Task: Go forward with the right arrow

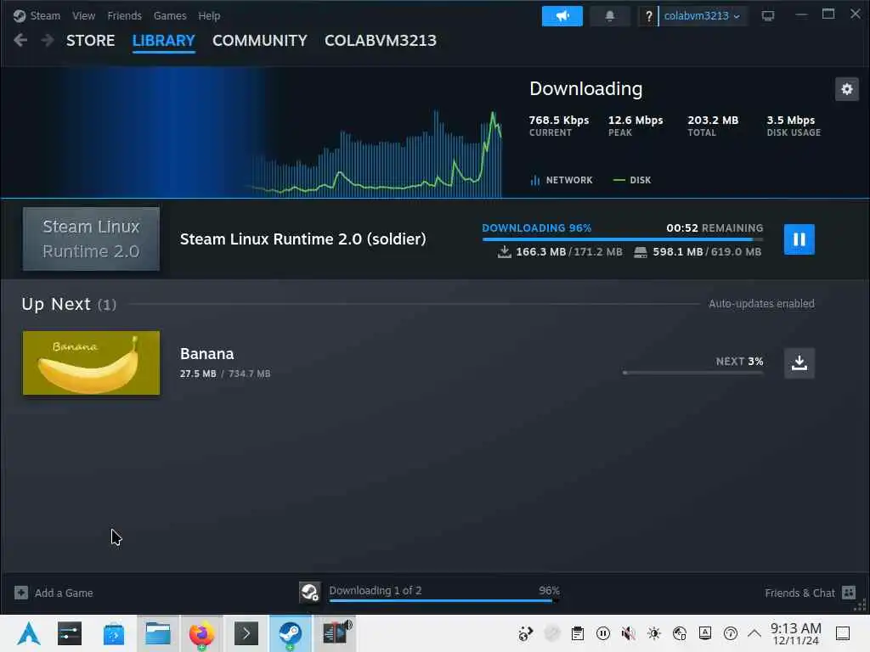Action: point(48,40)
